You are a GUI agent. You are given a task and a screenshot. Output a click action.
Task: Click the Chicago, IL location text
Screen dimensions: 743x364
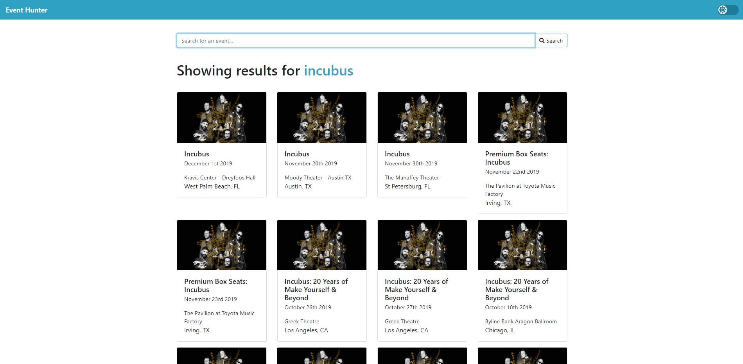[x=500, y=330]
